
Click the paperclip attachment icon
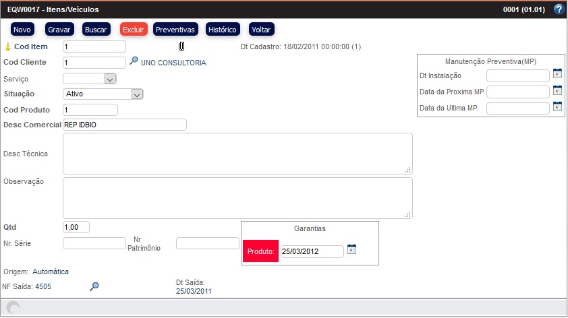[x=181, y=46]
